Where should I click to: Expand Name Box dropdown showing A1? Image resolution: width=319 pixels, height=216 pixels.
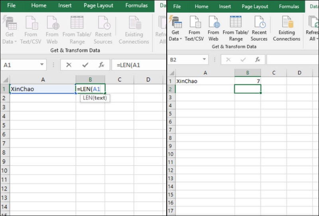pyautogui.click(x=42, y=65)
